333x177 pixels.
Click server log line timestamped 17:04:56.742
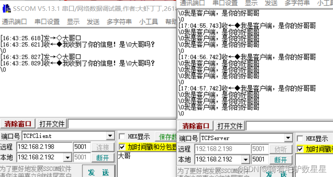click(247, 57)
